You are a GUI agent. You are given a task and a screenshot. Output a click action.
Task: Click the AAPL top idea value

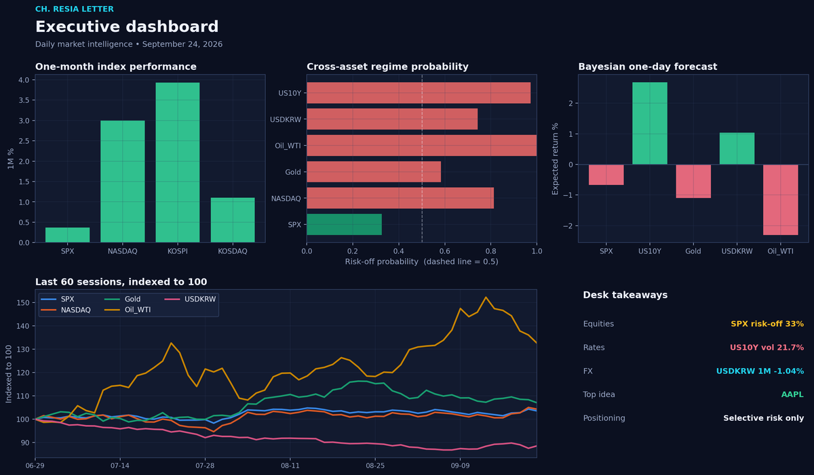792,394
